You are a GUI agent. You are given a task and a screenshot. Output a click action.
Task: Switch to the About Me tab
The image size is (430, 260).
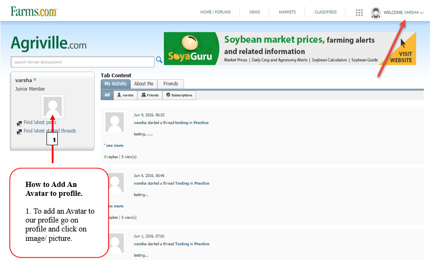pyautogui.click(x=143, y=84)
